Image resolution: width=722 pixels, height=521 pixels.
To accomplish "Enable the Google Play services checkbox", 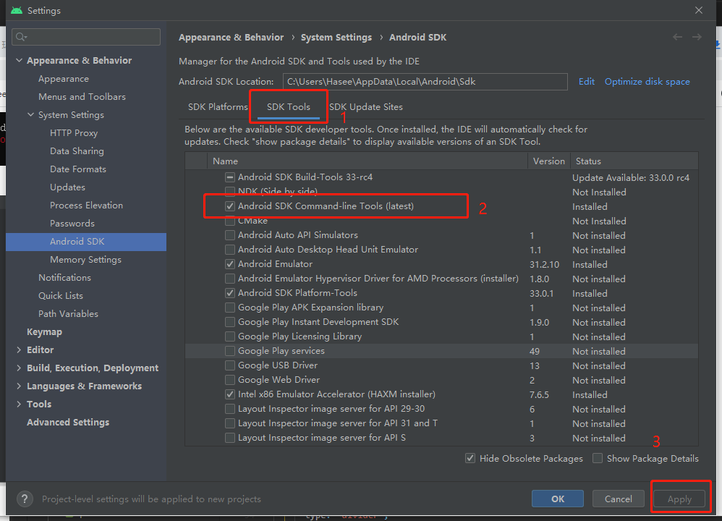I will pos(230,351).
